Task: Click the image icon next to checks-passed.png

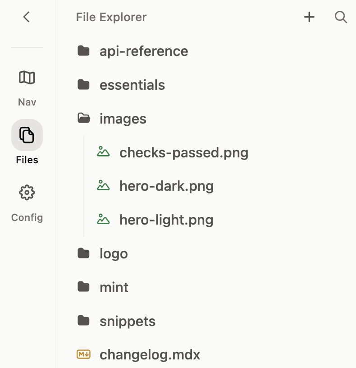Action: (103, 152)
